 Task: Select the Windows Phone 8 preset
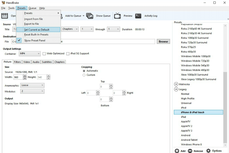tap(191, 144)
